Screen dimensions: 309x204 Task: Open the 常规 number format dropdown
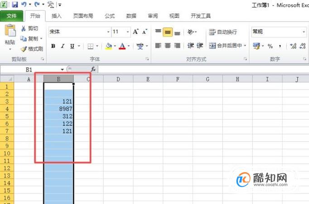coord(304,32)
